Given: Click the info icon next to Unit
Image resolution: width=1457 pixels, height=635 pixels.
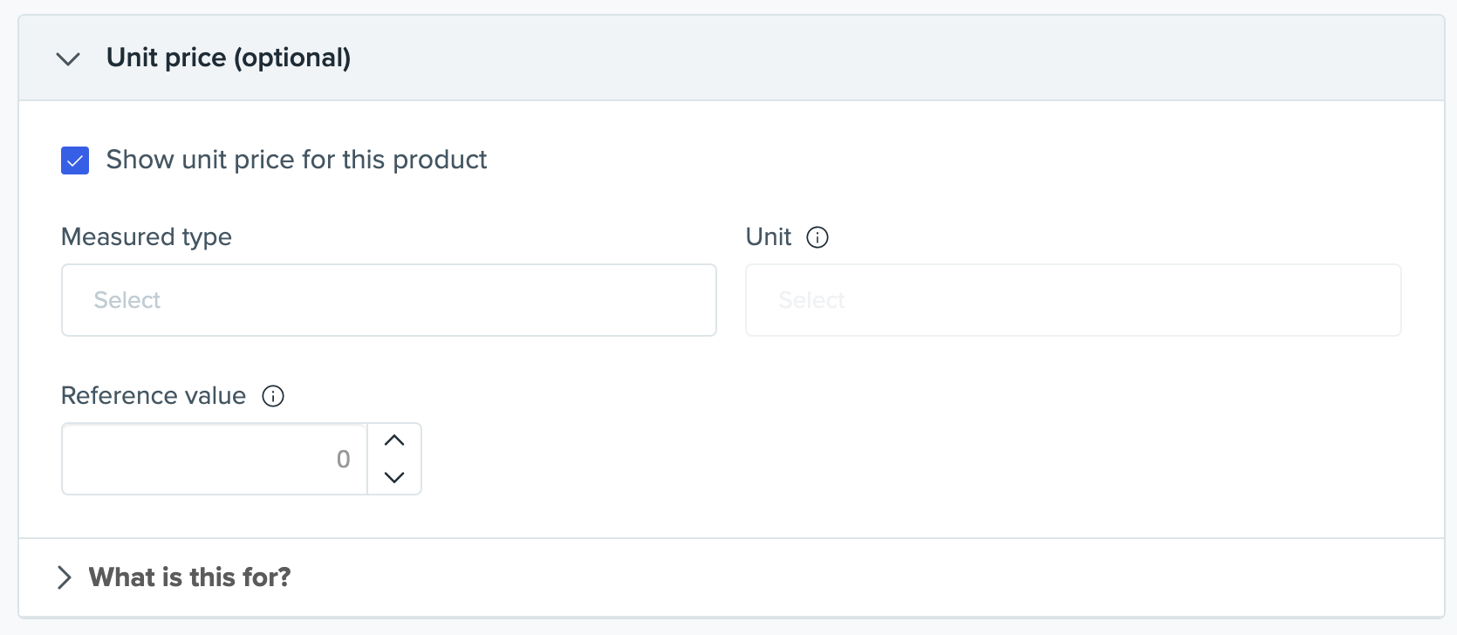Looking at the screenshot, I should point(817,237).
